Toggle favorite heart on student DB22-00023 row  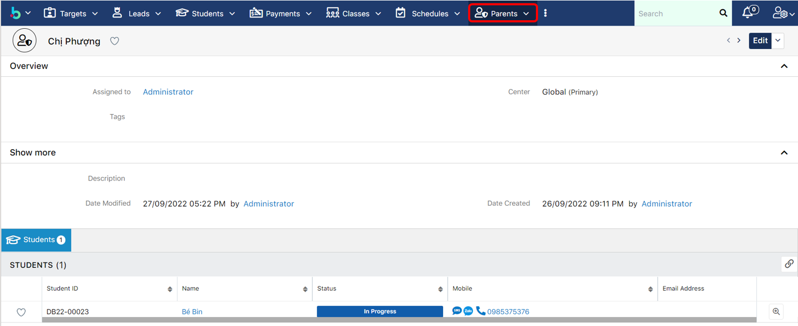[x=21, y=312]
